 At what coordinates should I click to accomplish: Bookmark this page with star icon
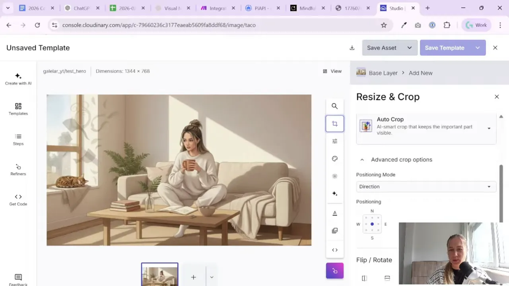(384, 25)
